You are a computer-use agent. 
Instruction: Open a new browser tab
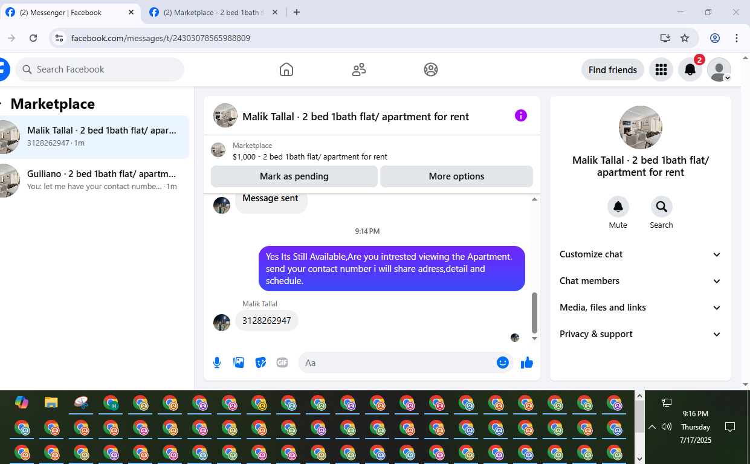coord(297,12)
